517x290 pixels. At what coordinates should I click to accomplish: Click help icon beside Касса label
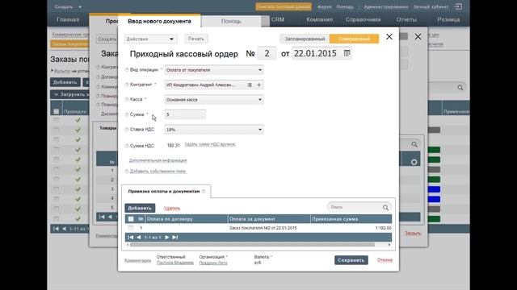pyautogui.click(x=127, y=100)
